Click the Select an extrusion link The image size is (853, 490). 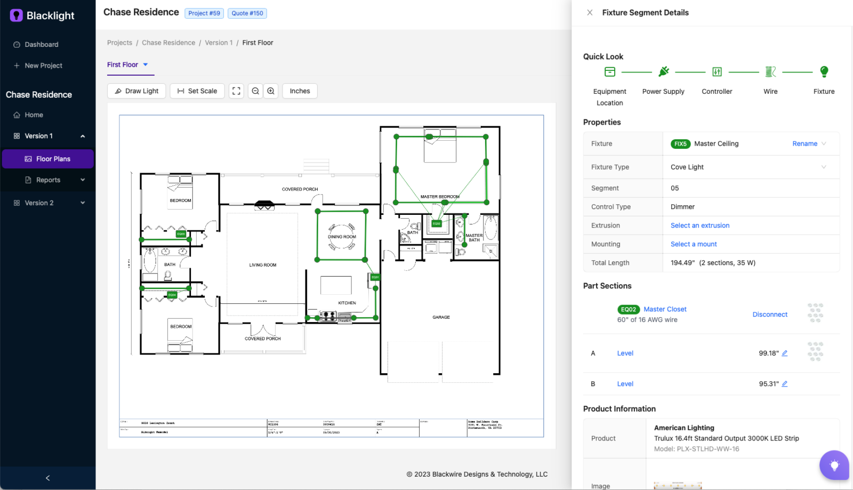[x=699, y=226]
